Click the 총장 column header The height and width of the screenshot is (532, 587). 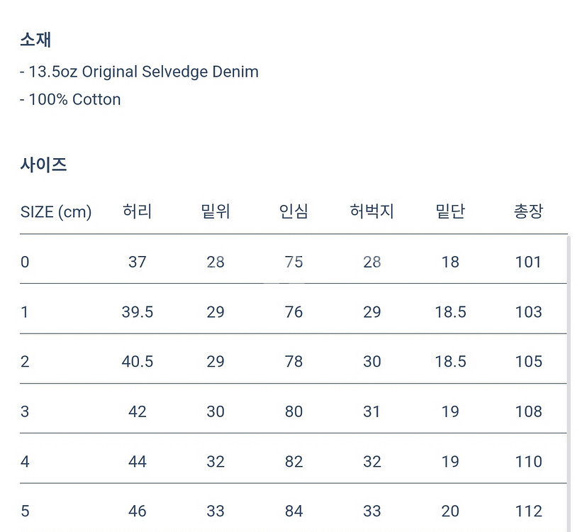(x=528, y=211)
